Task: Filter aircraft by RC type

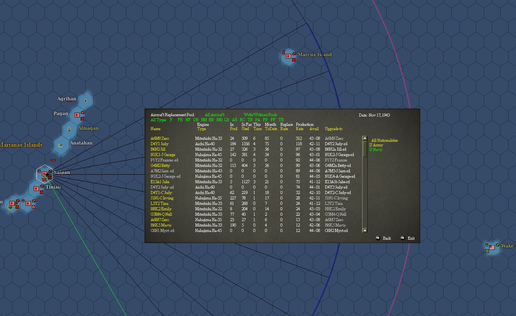Action: point(243,120)
